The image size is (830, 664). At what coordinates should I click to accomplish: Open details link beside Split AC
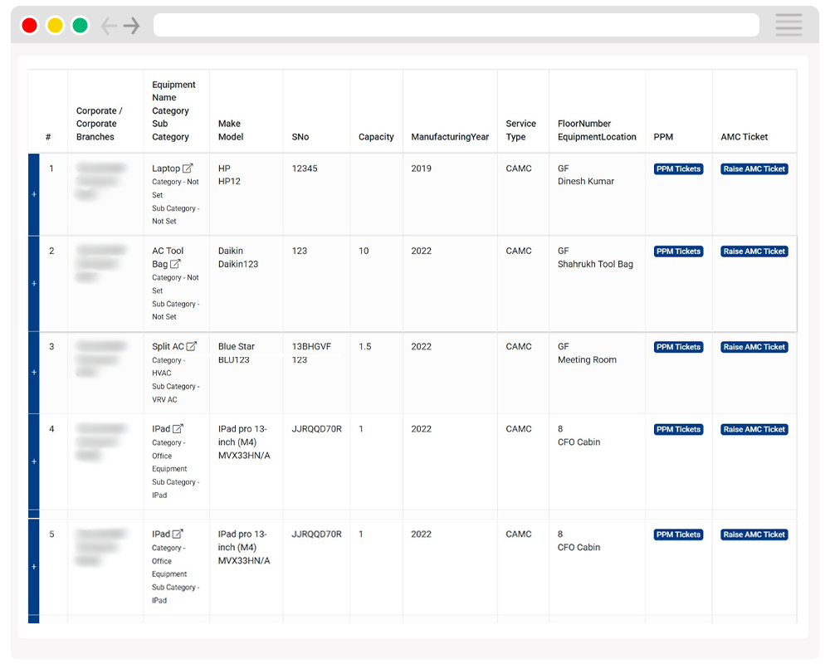coord(191,346)
